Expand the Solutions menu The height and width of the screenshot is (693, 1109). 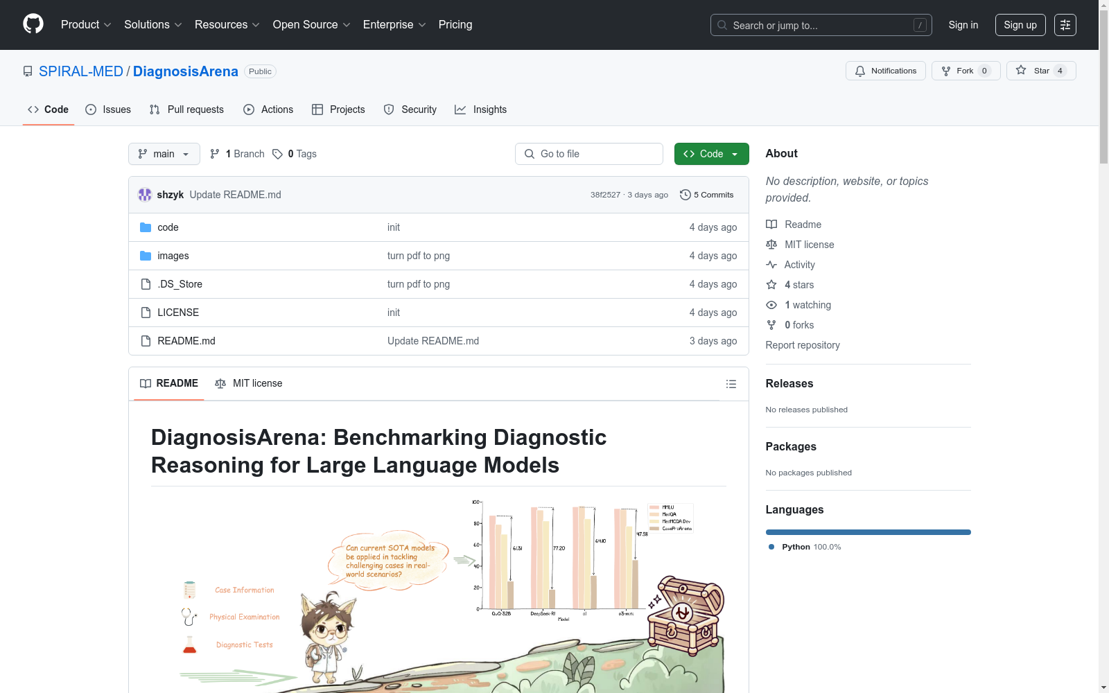click(x=152, y=24)
